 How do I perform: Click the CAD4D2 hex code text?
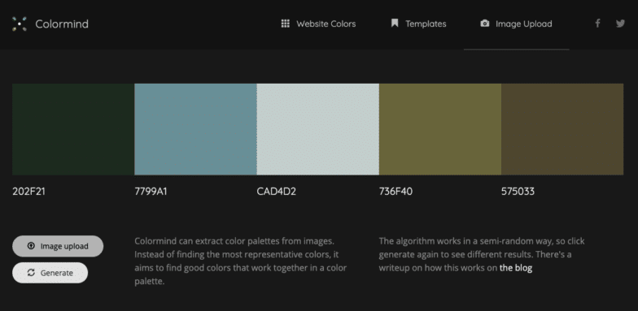[x=277, y=192]
